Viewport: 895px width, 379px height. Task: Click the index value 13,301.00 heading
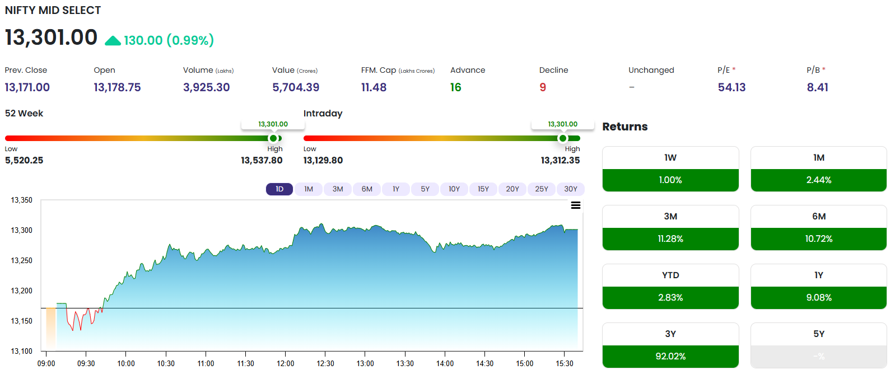point(51,38)
